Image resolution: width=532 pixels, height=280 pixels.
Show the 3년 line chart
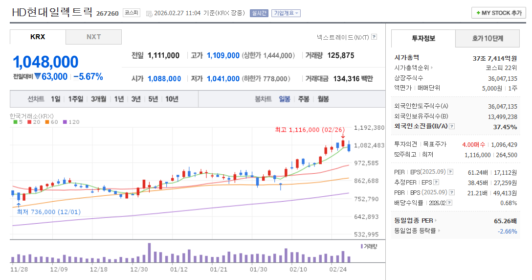[136, 99]
